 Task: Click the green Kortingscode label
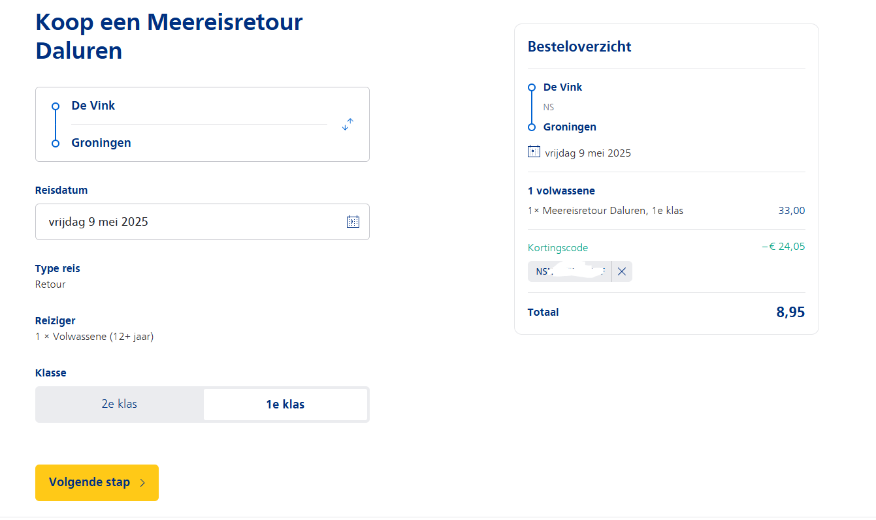(558, 248)
